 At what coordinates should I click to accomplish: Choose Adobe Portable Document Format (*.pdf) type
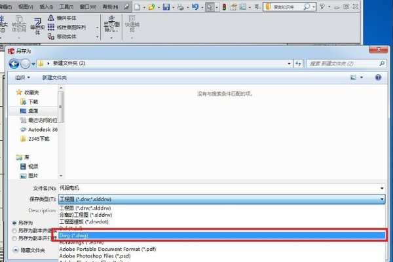coord(107,249)
